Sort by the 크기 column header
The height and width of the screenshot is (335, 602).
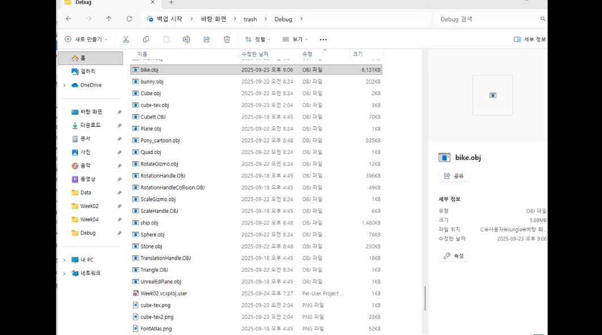(357, 54)
